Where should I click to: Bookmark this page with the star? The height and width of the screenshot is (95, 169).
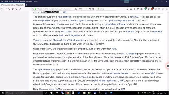93,9
